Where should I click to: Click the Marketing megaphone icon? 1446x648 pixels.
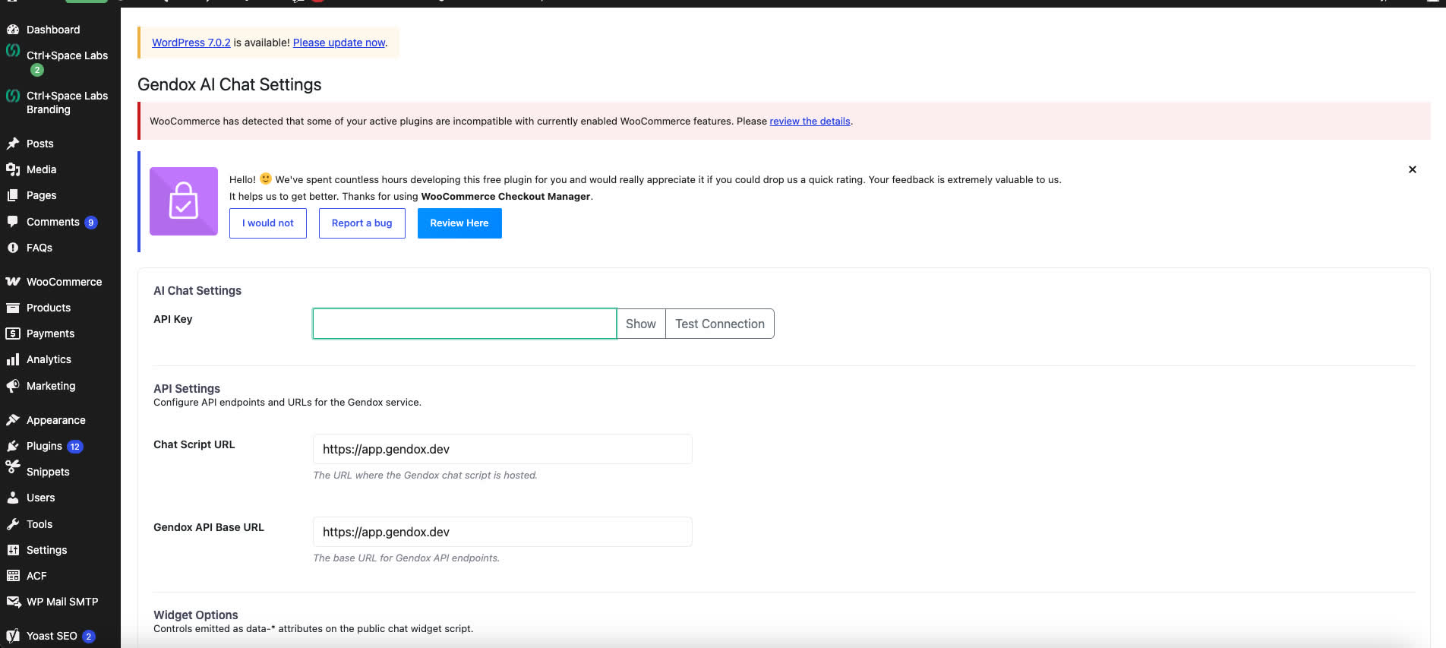click(x=13, y=386)
